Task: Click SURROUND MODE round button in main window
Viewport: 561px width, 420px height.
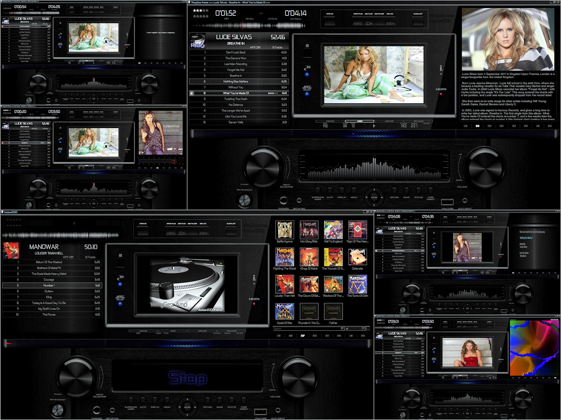Action: (318, 191)
